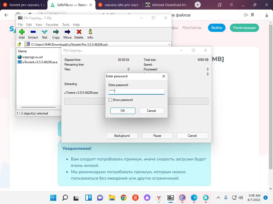Viewport: 273px width, 204px height.
Task: Open the Windows Start menu
Action: click(53, 198)
